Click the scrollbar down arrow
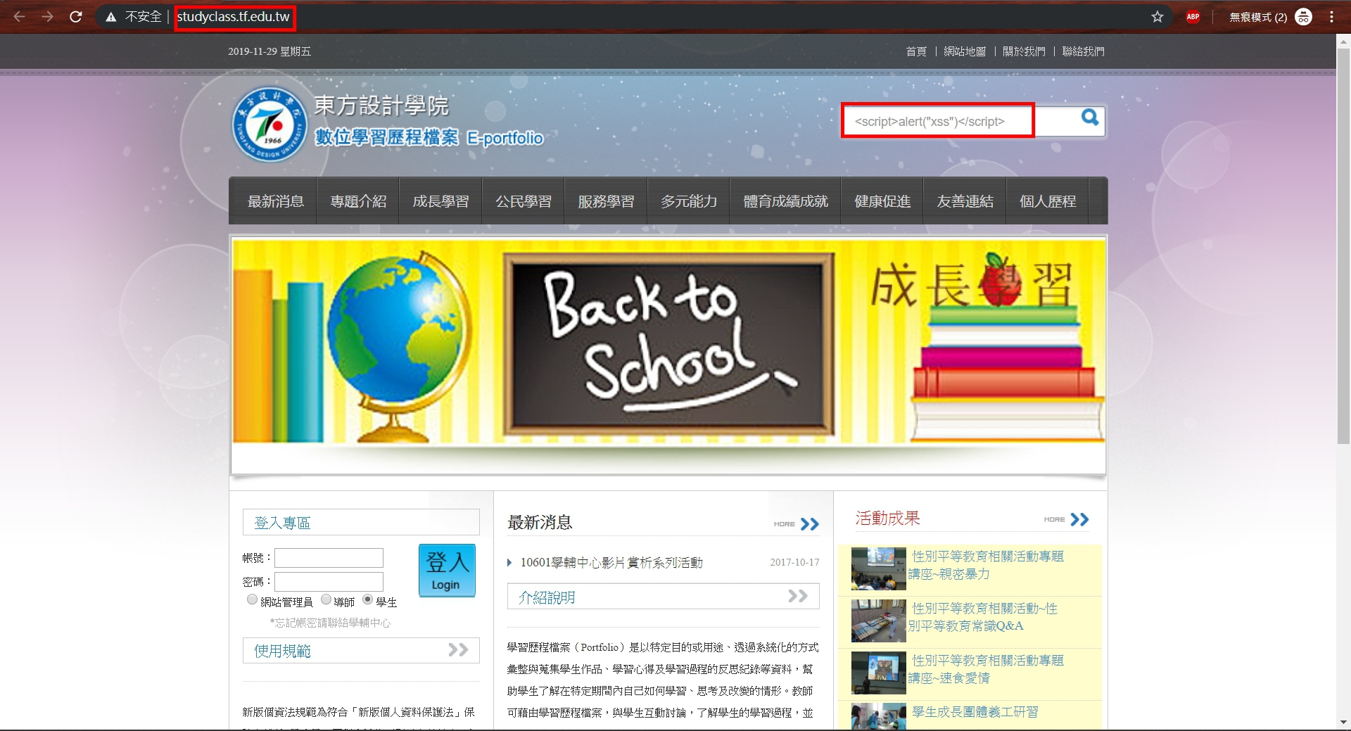 (x=1343, y=723)
